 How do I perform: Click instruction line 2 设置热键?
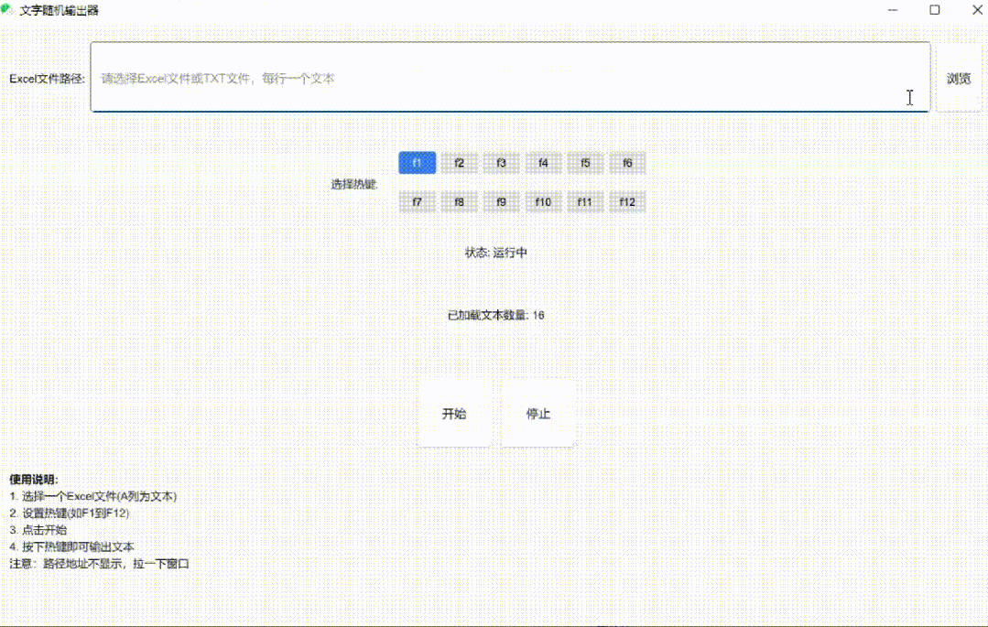point(70,513)
